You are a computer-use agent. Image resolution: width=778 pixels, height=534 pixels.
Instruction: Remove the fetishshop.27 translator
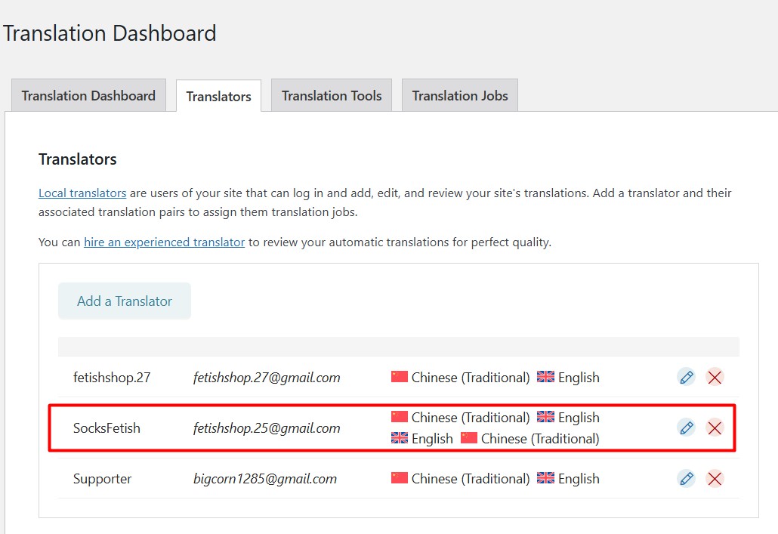(715, 377)
